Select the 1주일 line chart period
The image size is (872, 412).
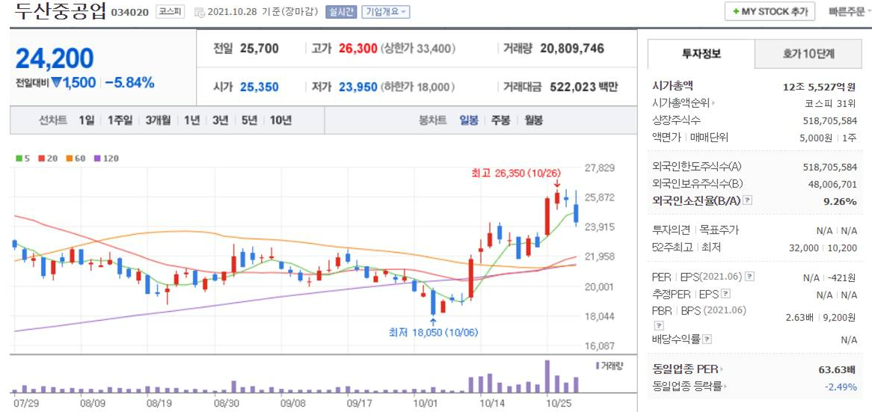(x=120, y=120)
